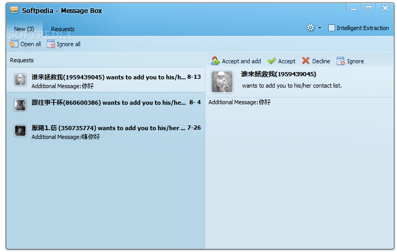Click the Message Box icon in the title bar

(x=14, y=10)
